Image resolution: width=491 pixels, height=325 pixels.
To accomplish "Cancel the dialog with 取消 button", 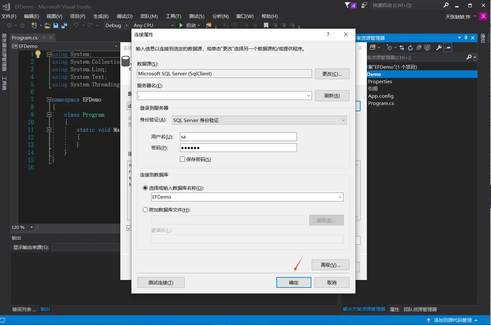I will (x=332, y=282).
